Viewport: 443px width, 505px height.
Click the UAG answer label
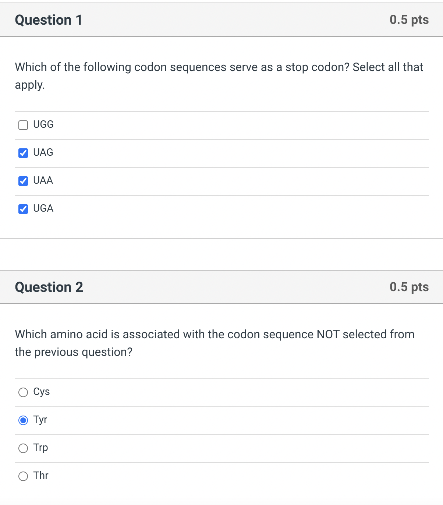pos(43,152)
